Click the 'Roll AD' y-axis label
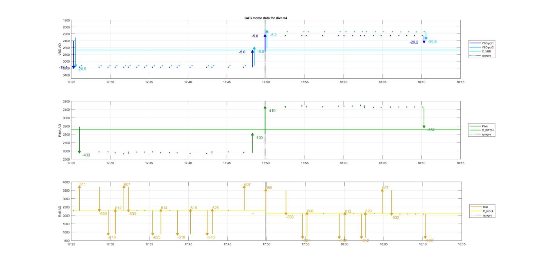Image resolution: width=547 pixels, height=270 pixels. pyautogui.click(x=60, y=211)
